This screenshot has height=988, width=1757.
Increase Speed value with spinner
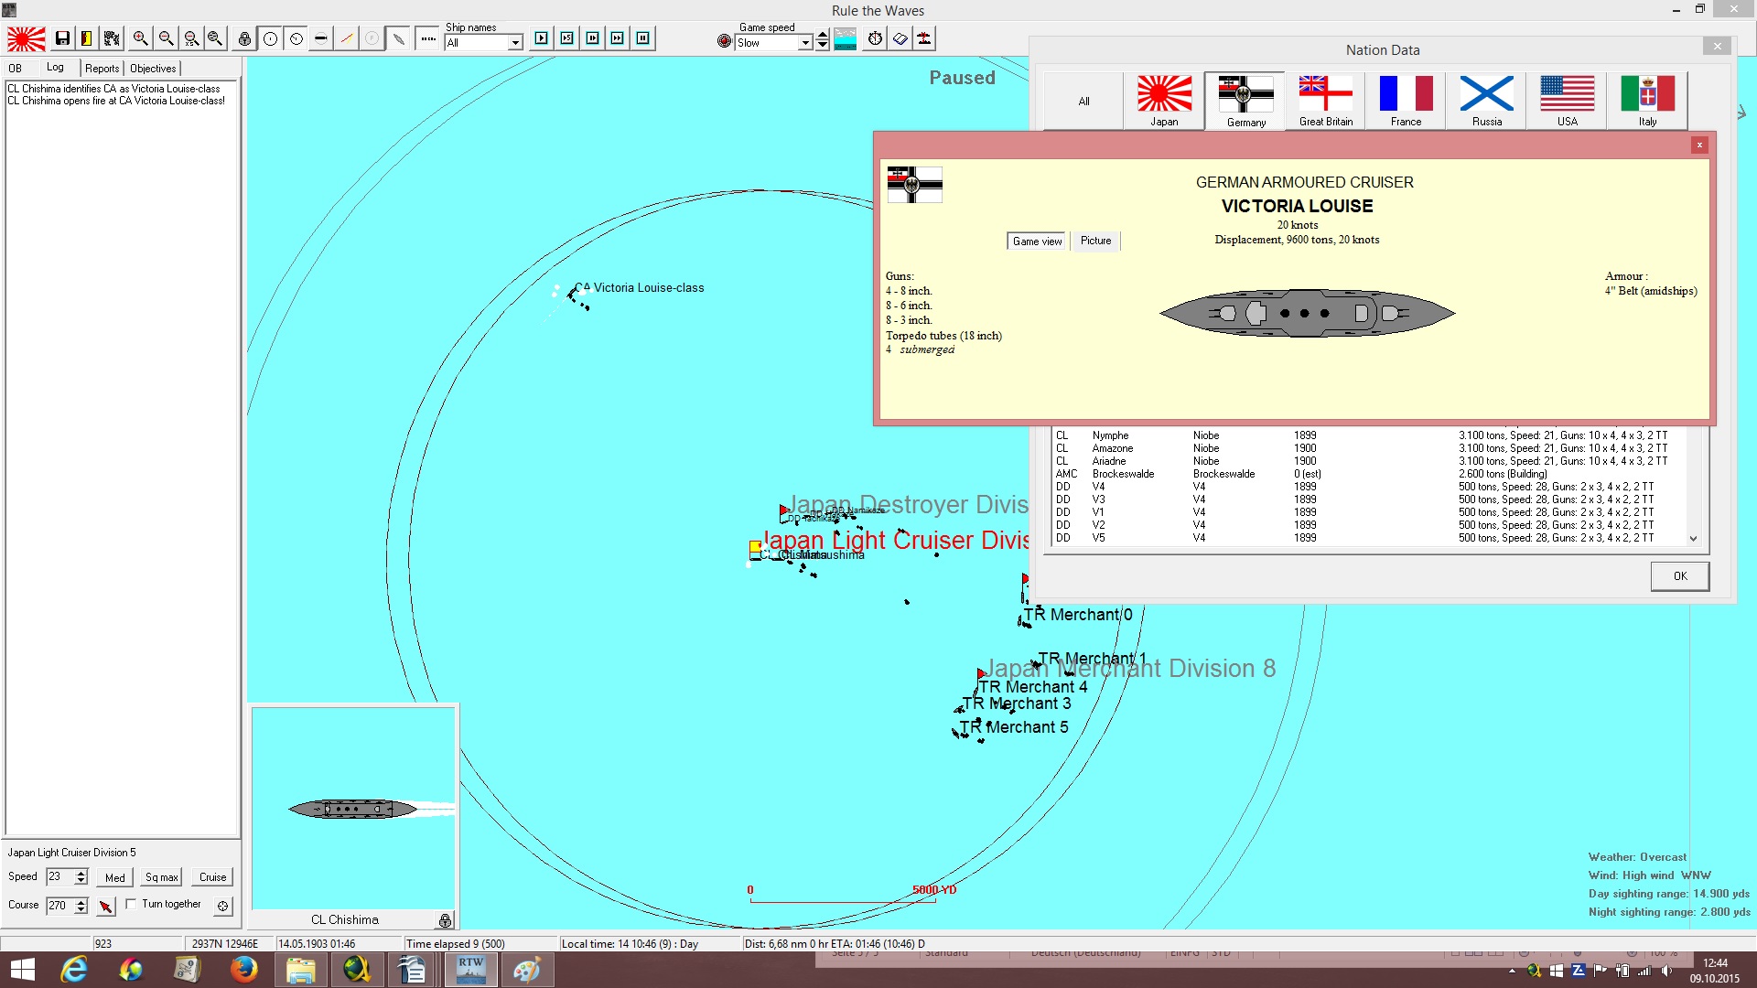(81, 873)
